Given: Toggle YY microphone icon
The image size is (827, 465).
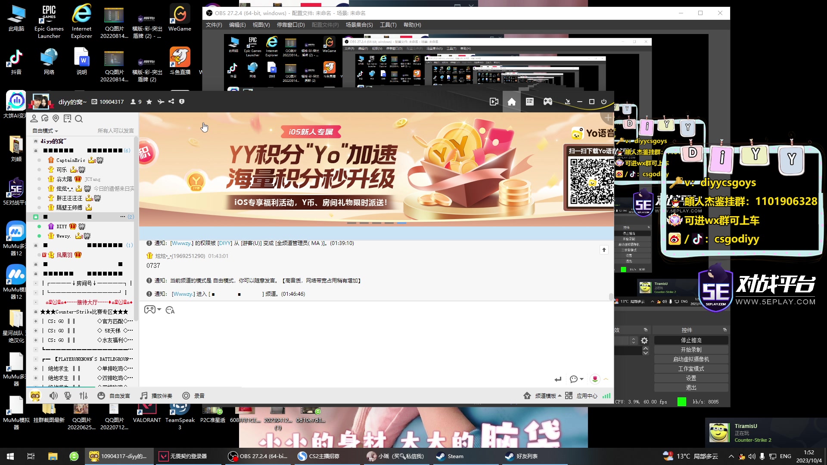Looking at the screenshot, I should pyautogui.click(x=68, y=396).
